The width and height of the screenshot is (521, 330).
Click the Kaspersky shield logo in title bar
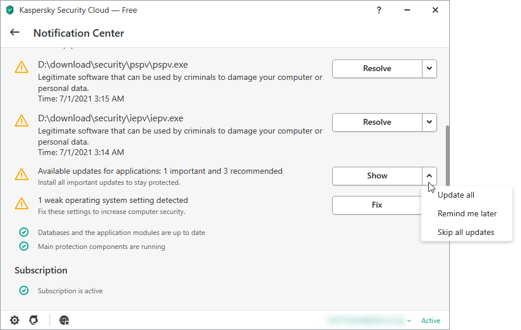click(10, 10)
